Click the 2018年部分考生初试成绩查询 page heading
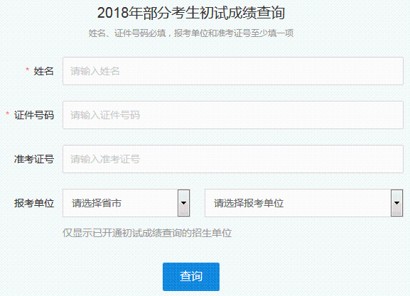Image resolution: width=410 pixels, height=296 pixels. pyautogui.click(x=191, y=13)
